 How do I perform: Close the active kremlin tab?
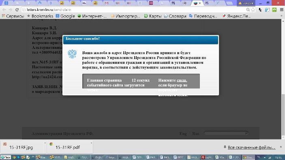tap(200, 3)
